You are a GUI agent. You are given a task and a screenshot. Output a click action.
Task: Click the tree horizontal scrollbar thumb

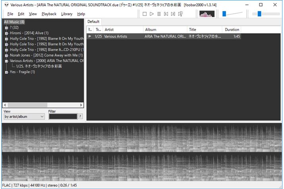pos(27,105)
